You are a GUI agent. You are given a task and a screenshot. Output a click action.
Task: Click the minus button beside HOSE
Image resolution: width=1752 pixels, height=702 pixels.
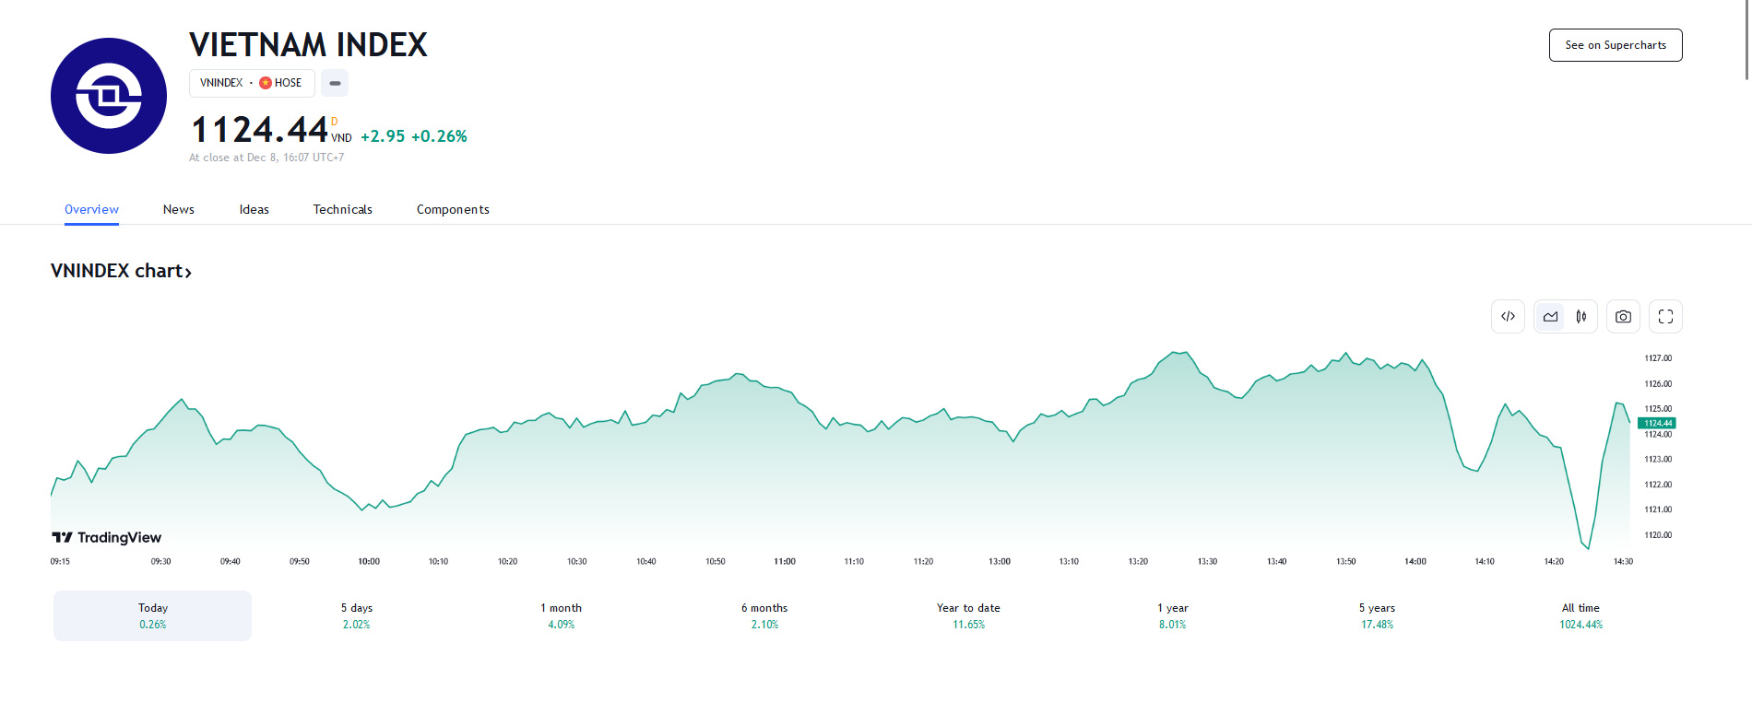click(x=335, y=83)
